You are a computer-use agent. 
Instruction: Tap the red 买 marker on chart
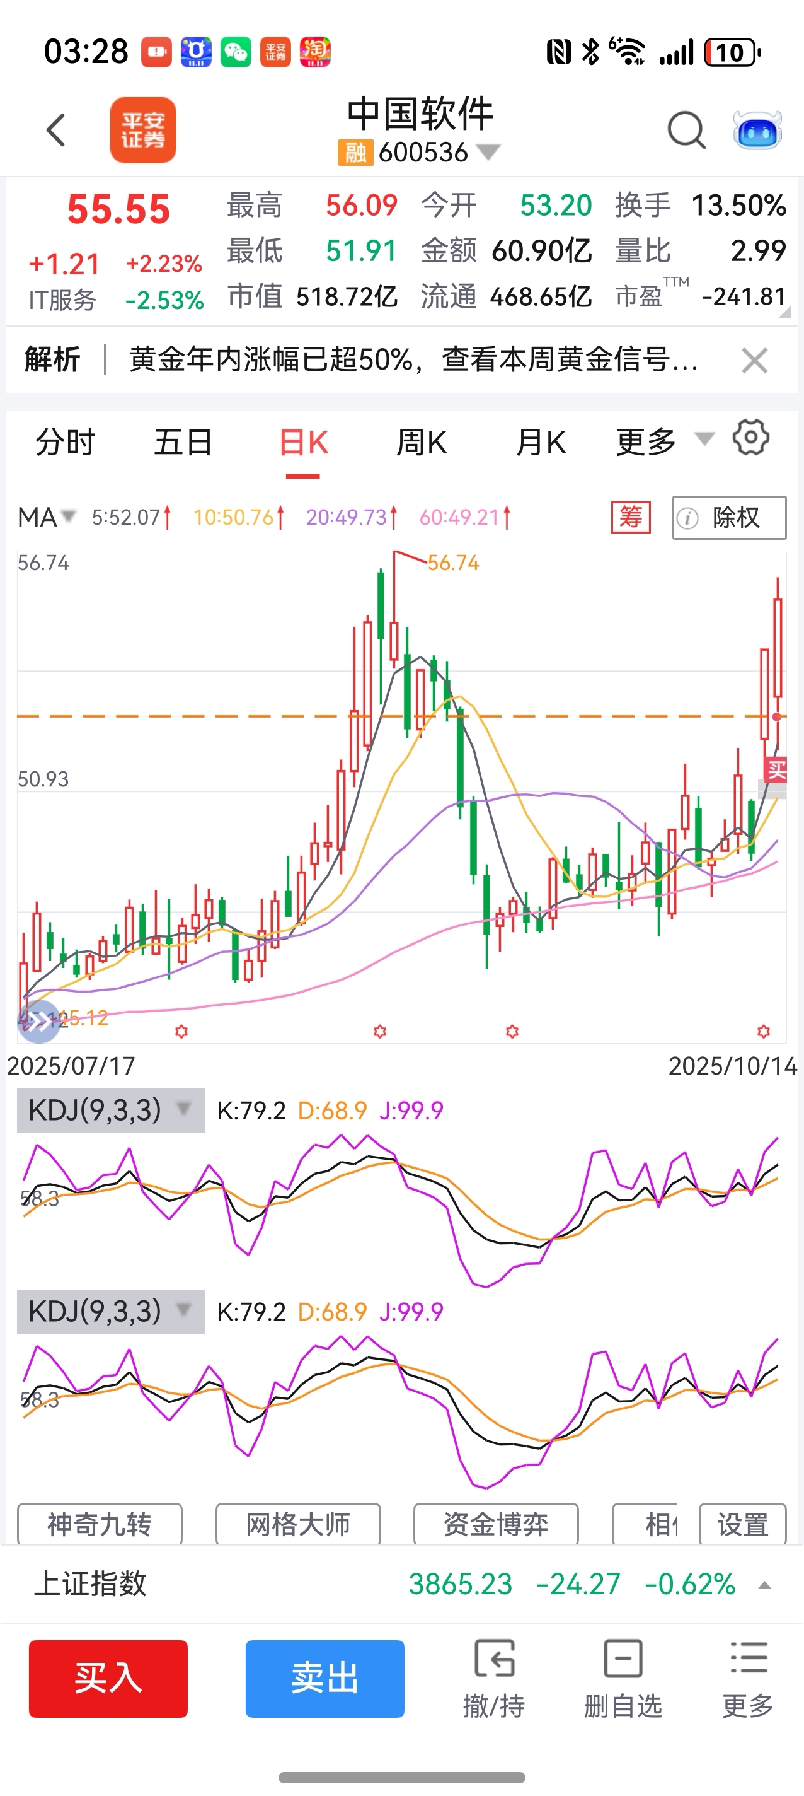pyautogui.click(x=776, y=770)
